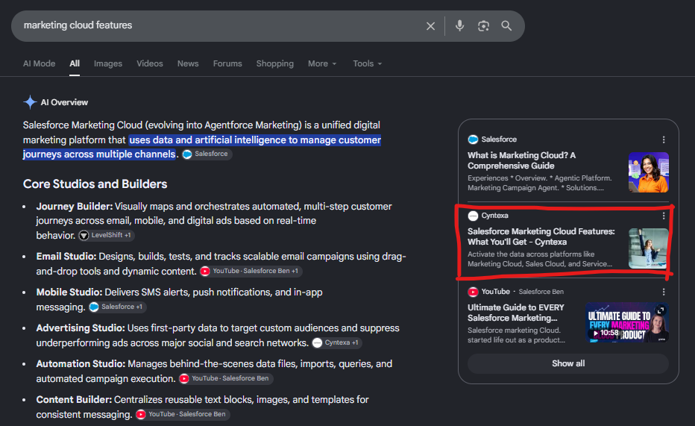The height and width of the screenshot is (426, 695).
Task: Select the All results tab
Action: 75,63
